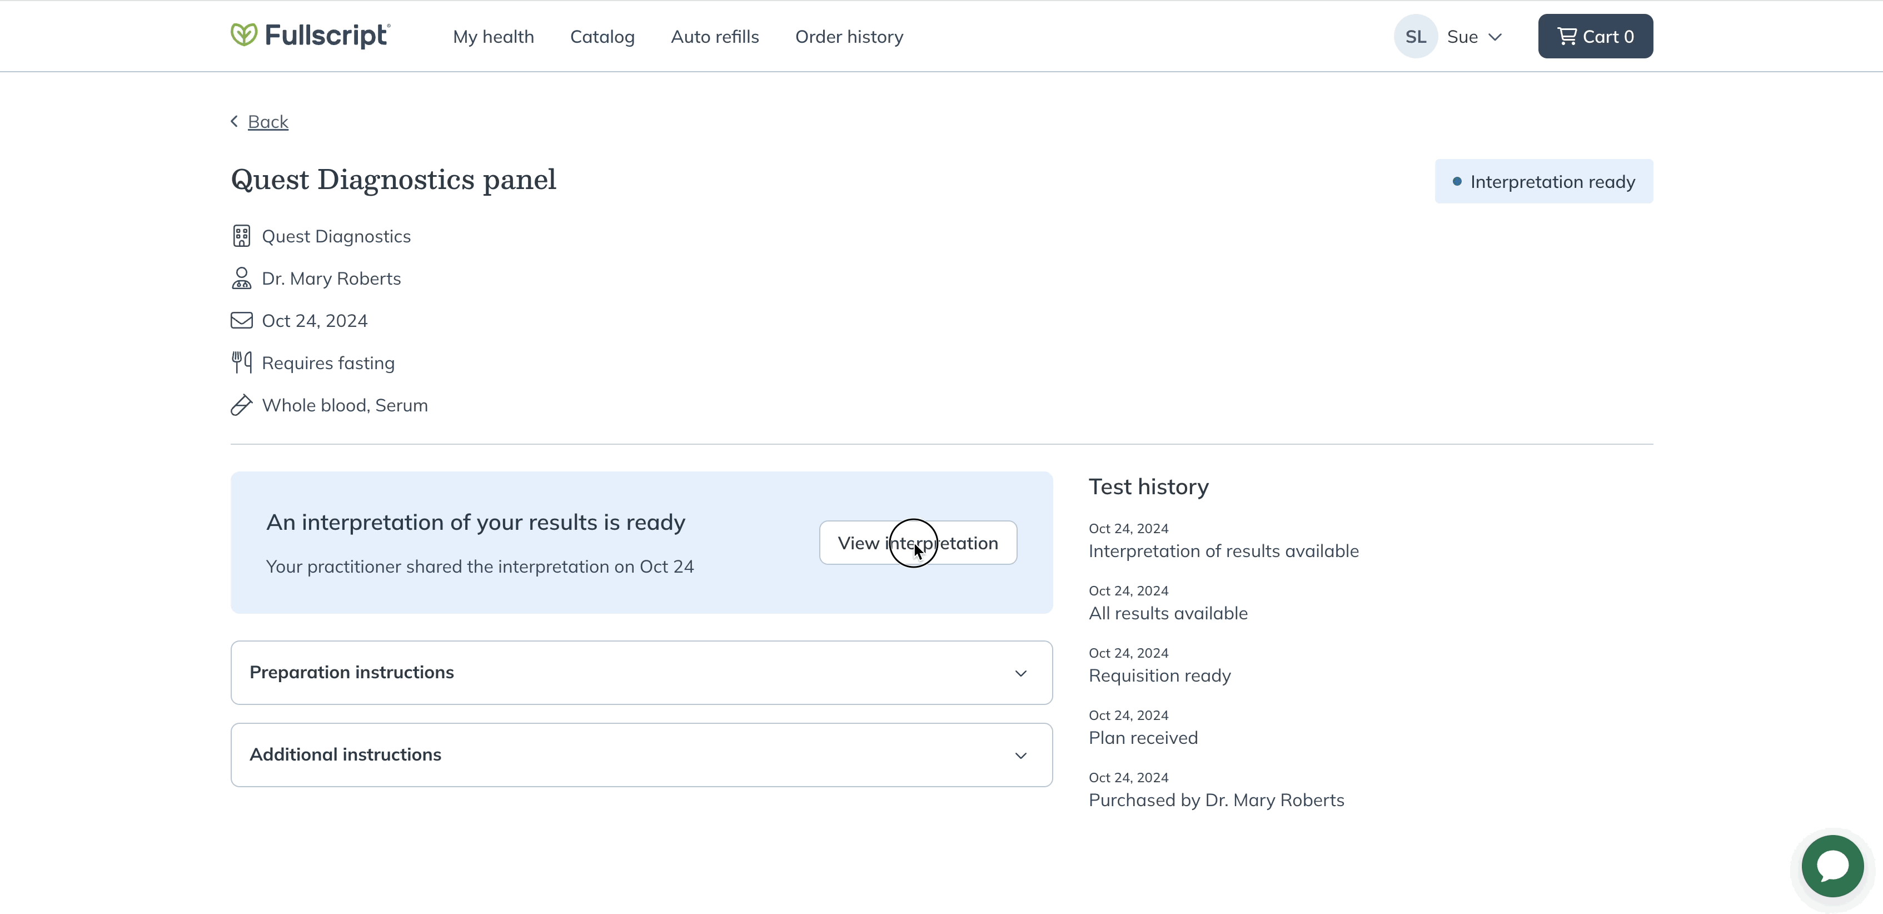This screenshot has height=914, width=1883.
Task: Click 'Requisition ready' history entry
Action: [1159, 675]
